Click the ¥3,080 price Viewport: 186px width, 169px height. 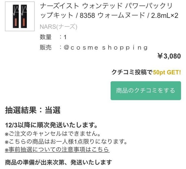point(169,56)
